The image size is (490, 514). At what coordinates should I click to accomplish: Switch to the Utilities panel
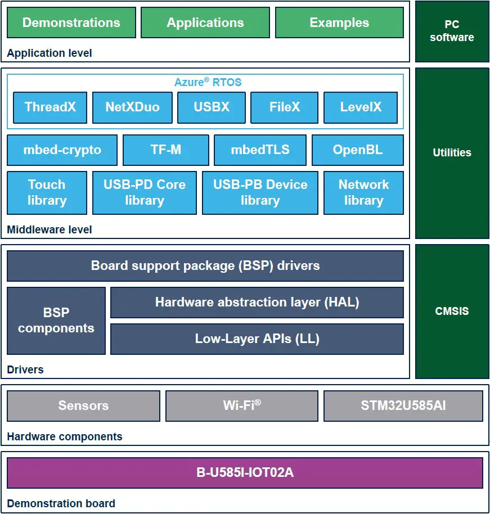pos(452,152)
